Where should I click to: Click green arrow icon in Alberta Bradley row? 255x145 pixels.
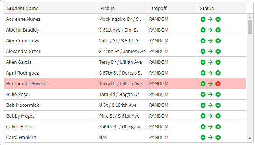[211, 30]
